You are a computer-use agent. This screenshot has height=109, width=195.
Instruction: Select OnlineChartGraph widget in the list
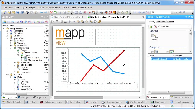point(171,59)
